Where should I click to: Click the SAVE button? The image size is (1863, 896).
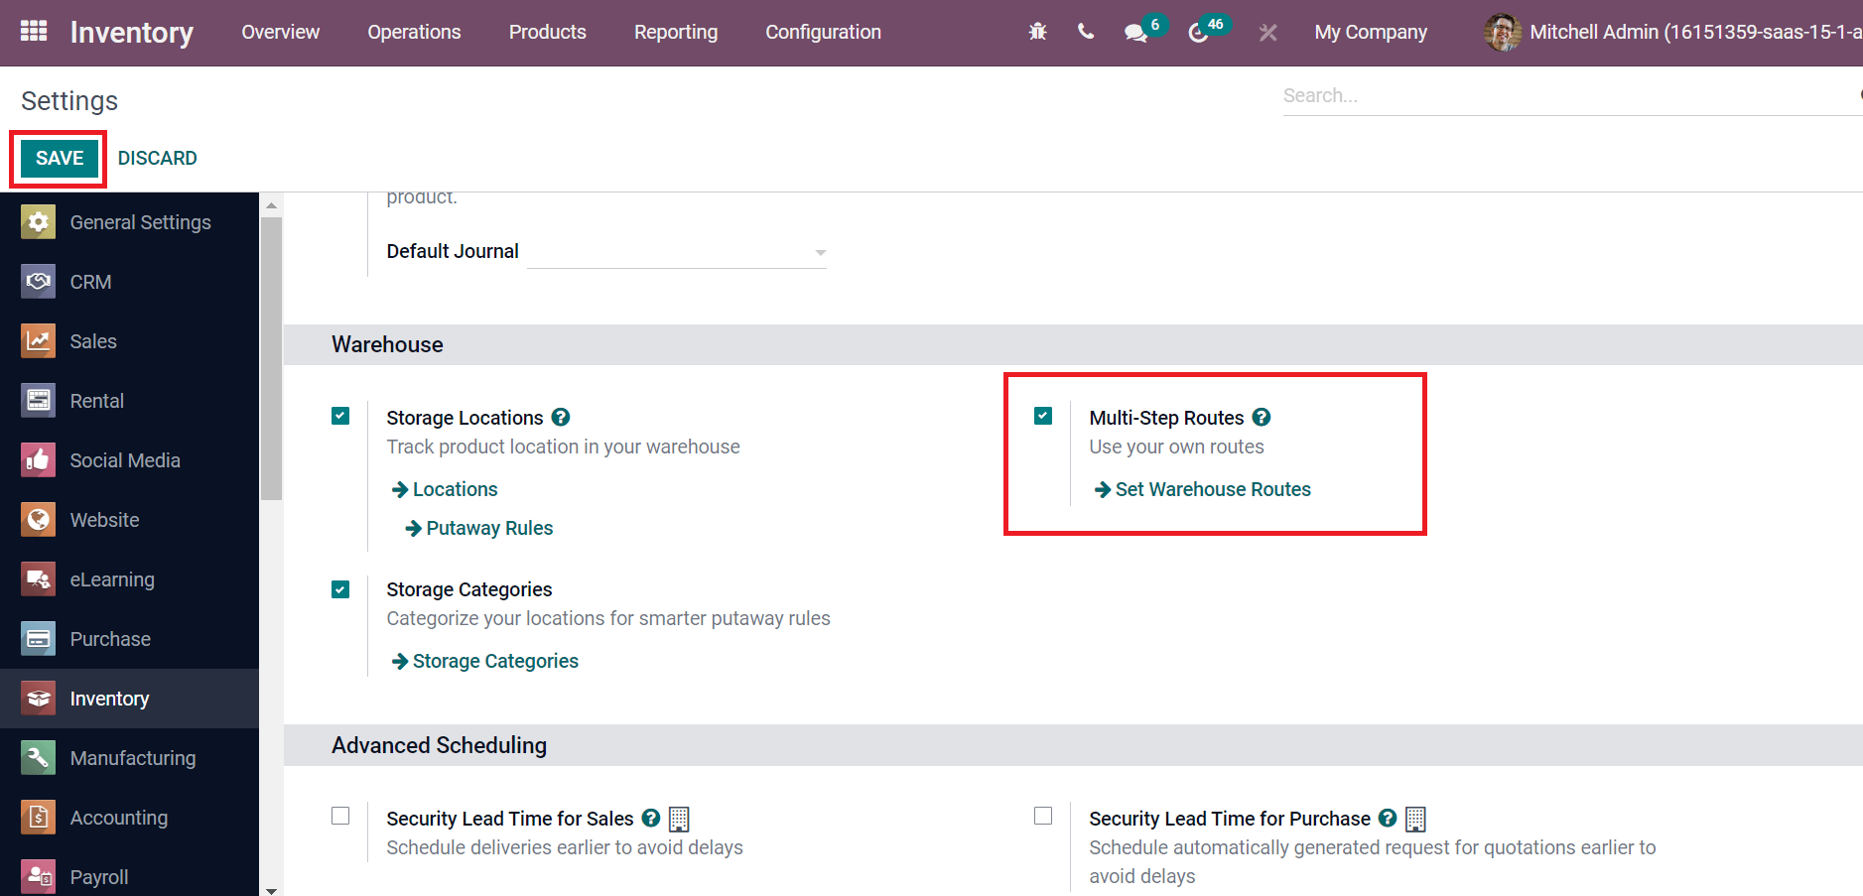click(60, 158)
